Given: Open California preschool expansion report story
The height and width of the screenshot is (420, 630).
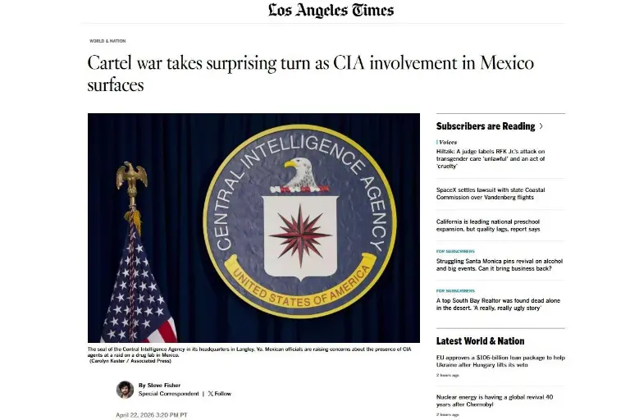Looking at the screenshot, I should 488,226.
